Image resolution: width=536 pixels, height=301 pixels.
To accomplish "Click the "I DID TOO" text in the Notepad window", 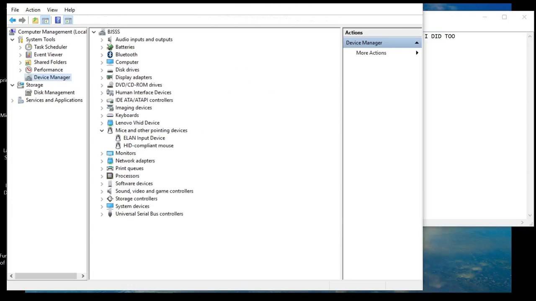I will coord(440,36).
